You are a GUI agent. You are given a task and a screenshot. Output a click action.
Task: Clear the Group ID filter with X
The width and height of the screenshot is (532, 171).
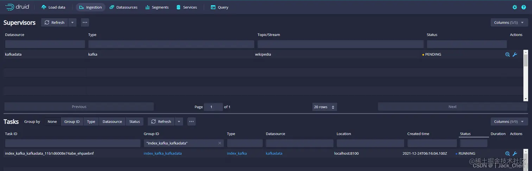220,143
